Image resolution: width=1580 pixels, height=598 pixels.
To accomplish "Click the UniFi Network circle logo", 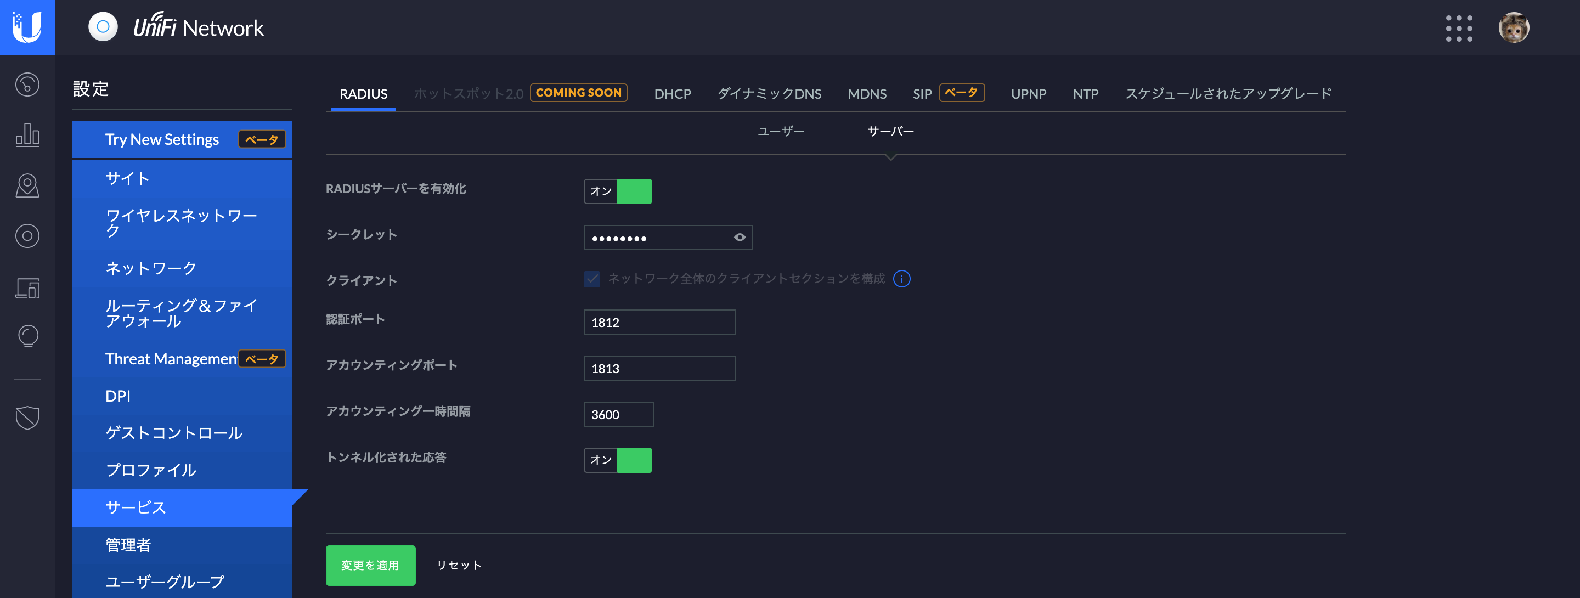I will (103, 27).
